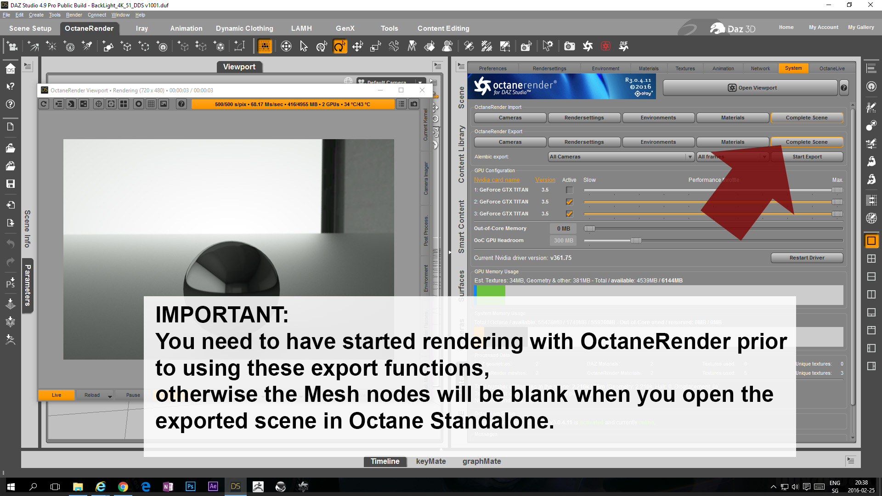Select the Rotate tool in main toolbar
The width and height of the screenshot is (882, 496).
(339, 46)
